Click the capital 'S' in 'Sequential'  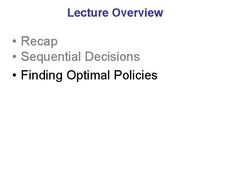point(25,56)
